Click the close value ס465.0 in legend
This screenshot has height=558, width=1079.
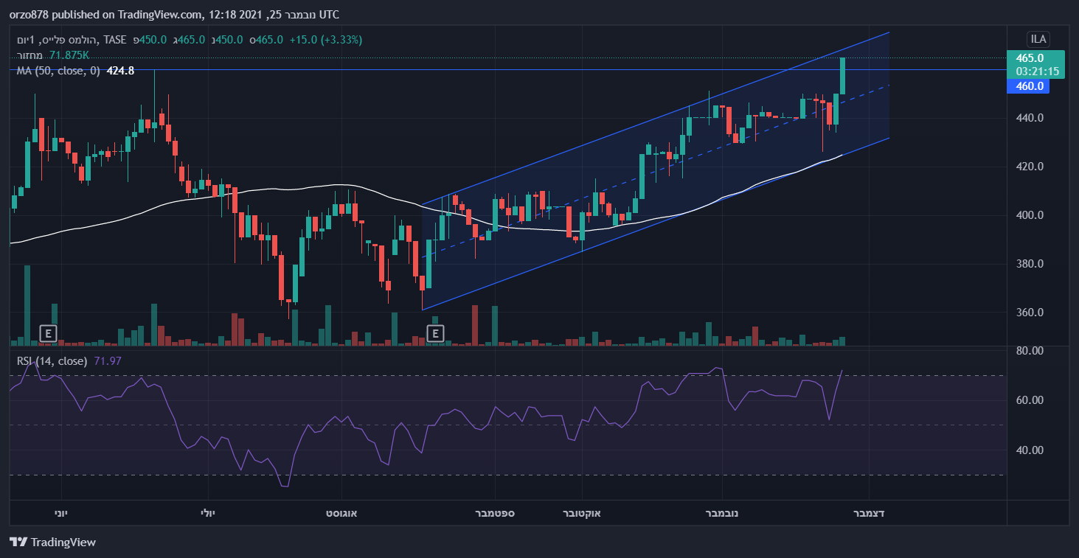point(267,40)
